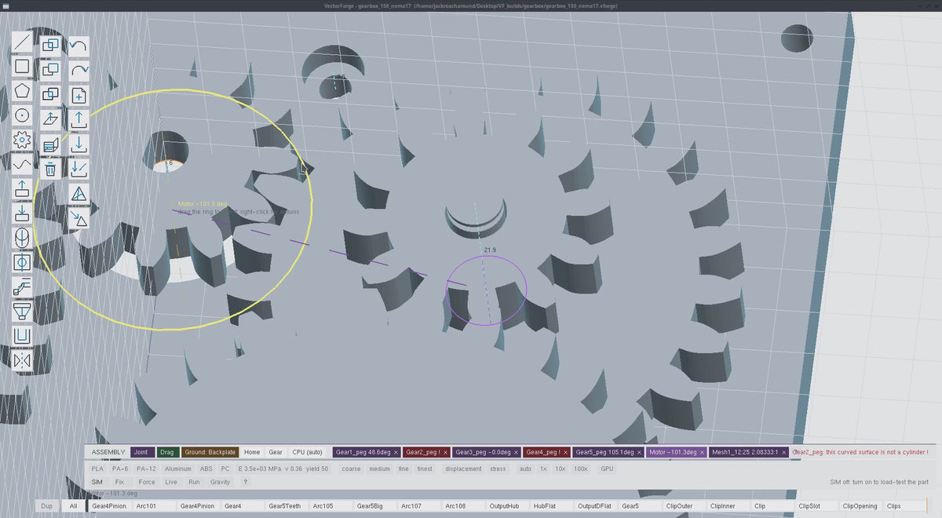Click the Cut down into body icon
The height and width of the screenshot is (518, 942).
coord(22,213)
